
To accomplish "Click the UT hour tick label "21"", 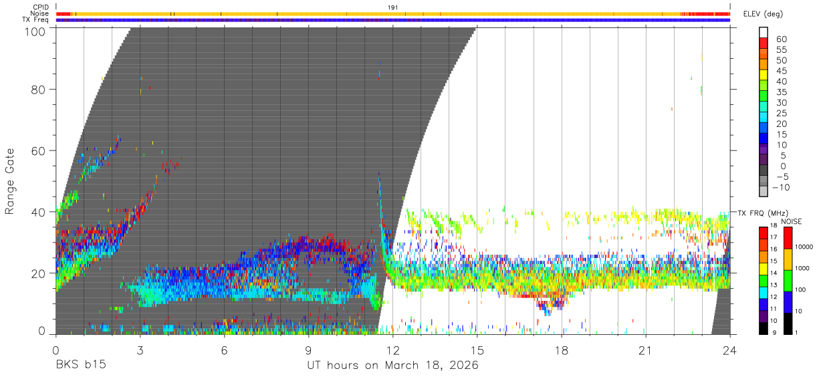I will coord(646,350).
